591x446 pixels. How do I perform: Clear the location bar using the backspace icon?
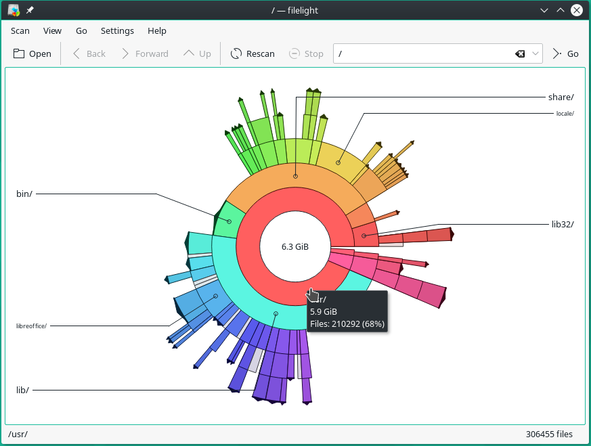pyautogui.click(x=519, y=53)
